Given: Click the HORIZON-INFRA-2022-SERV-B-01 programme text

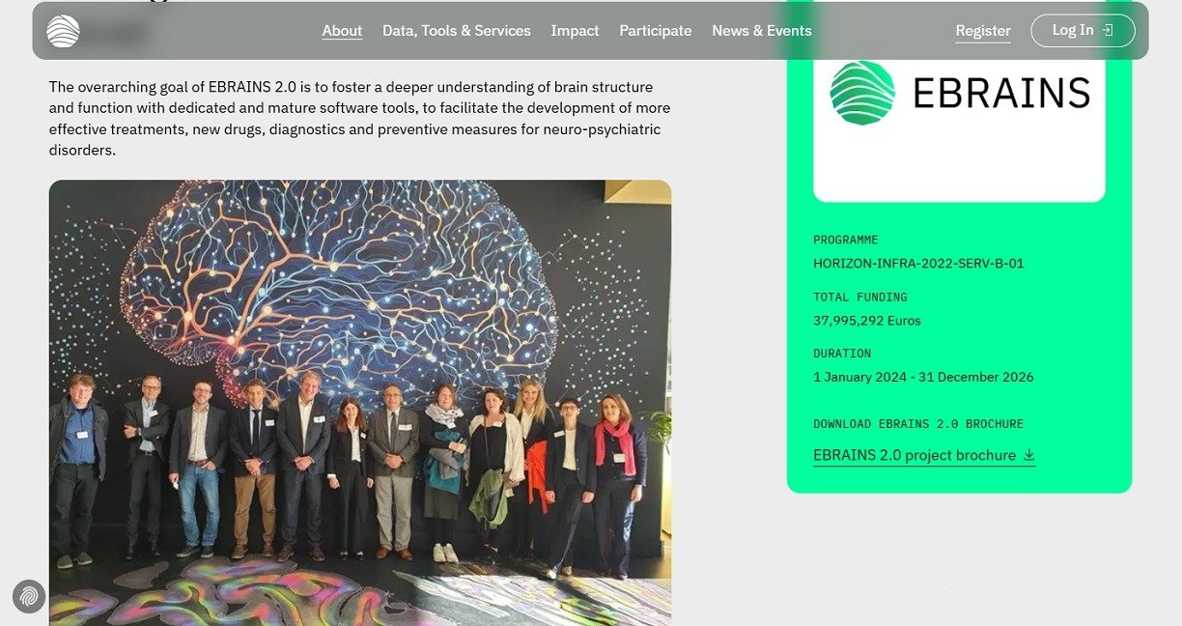Looking at the screenshot, I should point(918,264).
